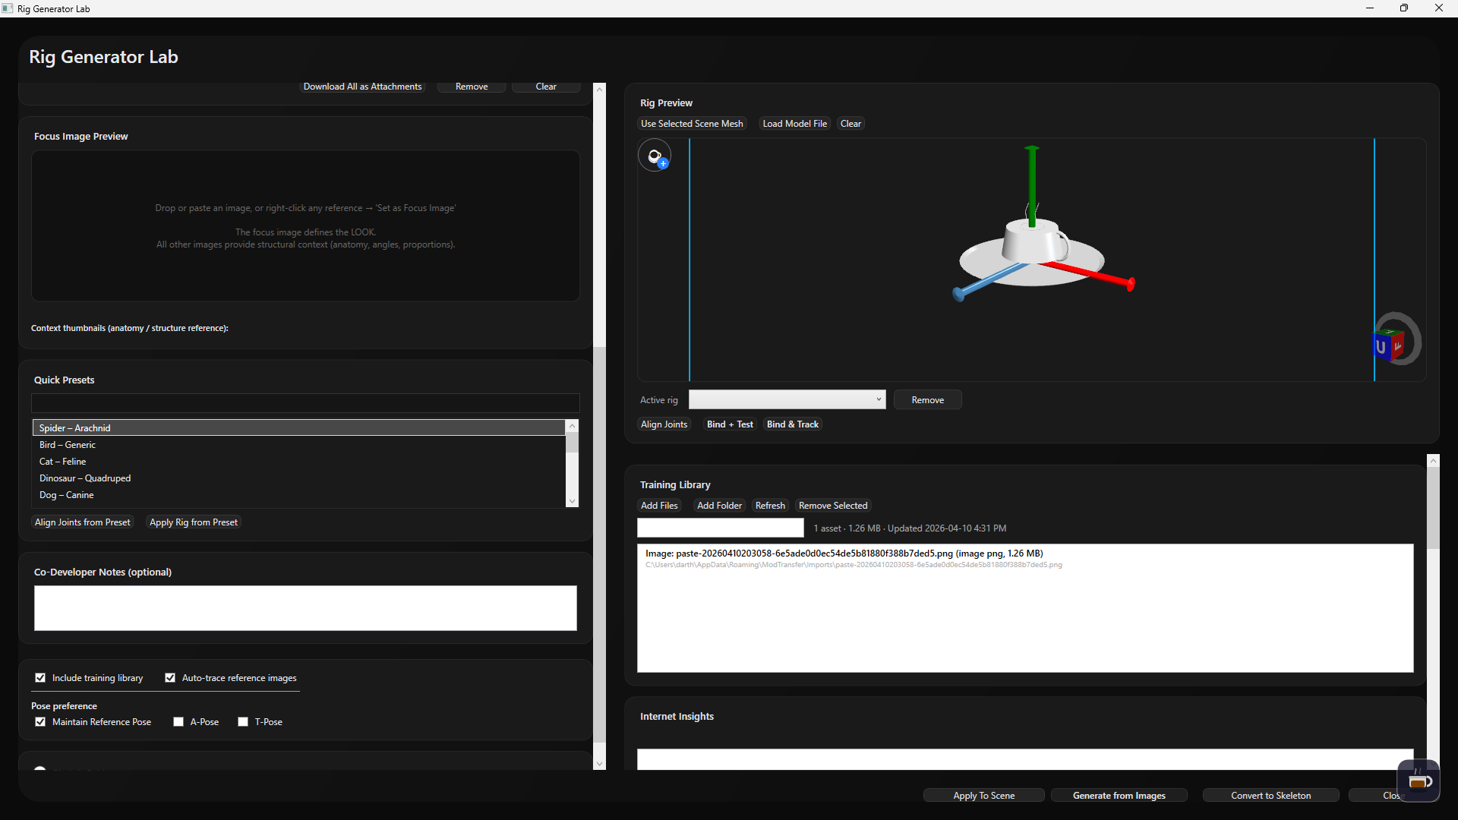Refresh the Training Library
Screen dimensions: 1458x820
pyautogui.click(x=770, y=505)
